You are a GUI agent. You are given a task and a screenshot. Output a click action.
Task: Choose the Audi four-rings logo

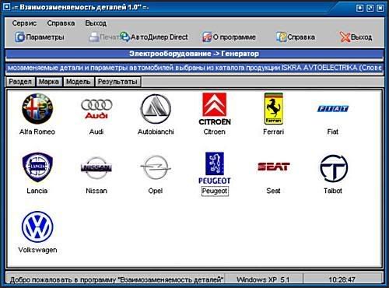pos(96,109)
